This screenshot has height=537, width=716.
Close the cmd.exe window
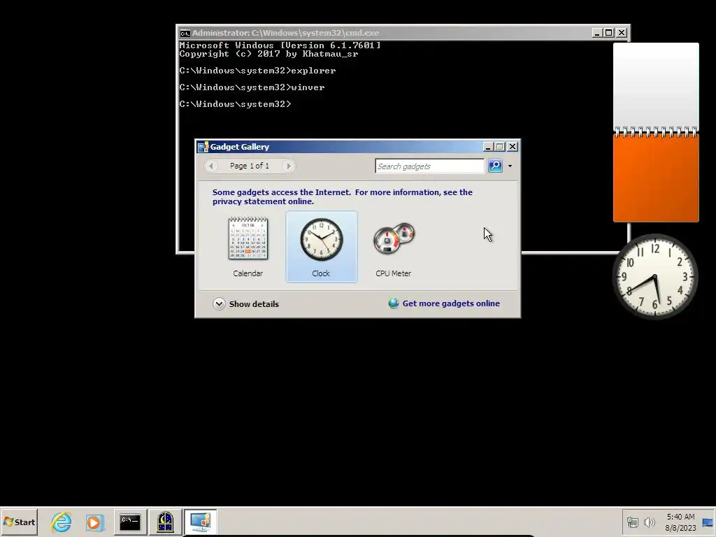coord(622,33)
